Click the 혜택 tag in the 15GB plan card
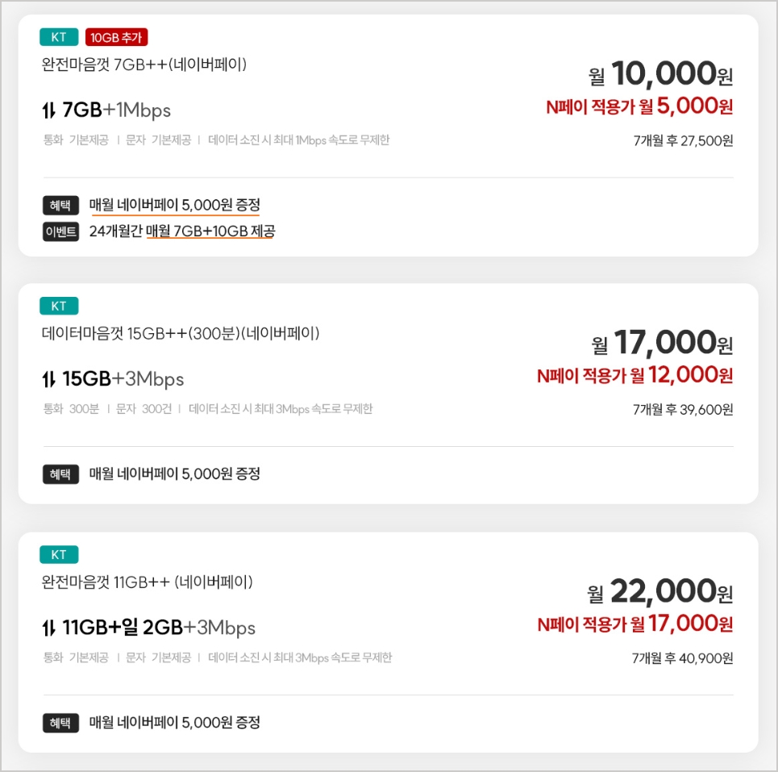 click(x=60, y=474)
